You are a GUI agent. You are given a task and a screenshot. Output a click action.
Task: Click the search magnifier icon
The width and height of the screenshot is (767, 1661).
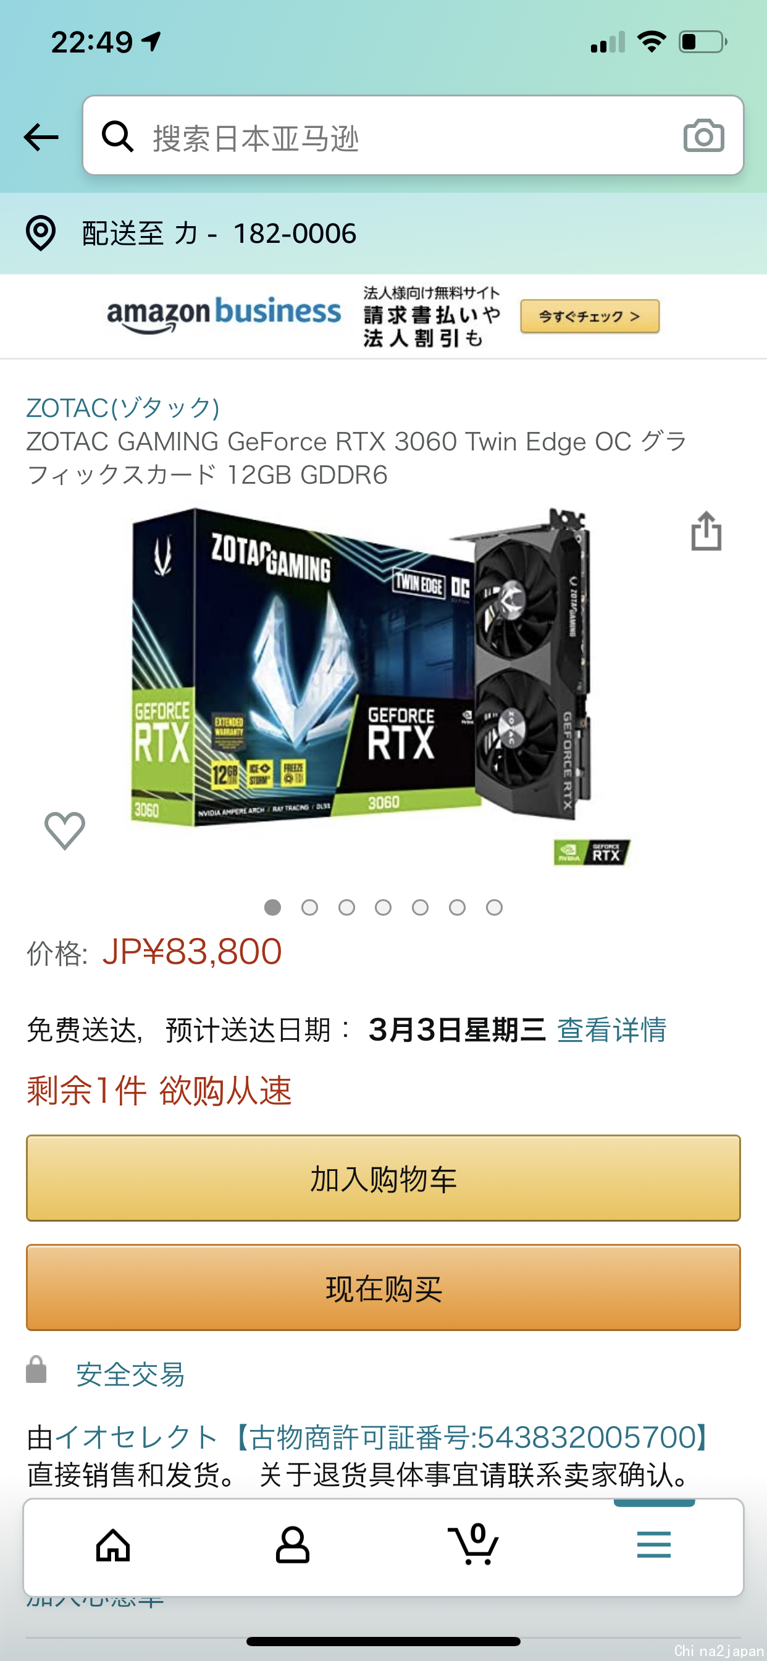pyautogui.click(x=117, y=136)
